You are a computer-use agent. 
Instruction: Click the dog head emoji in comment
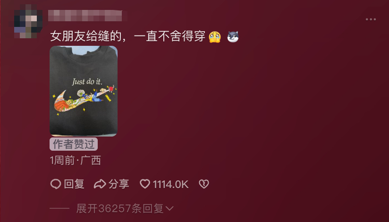point(233,37)
